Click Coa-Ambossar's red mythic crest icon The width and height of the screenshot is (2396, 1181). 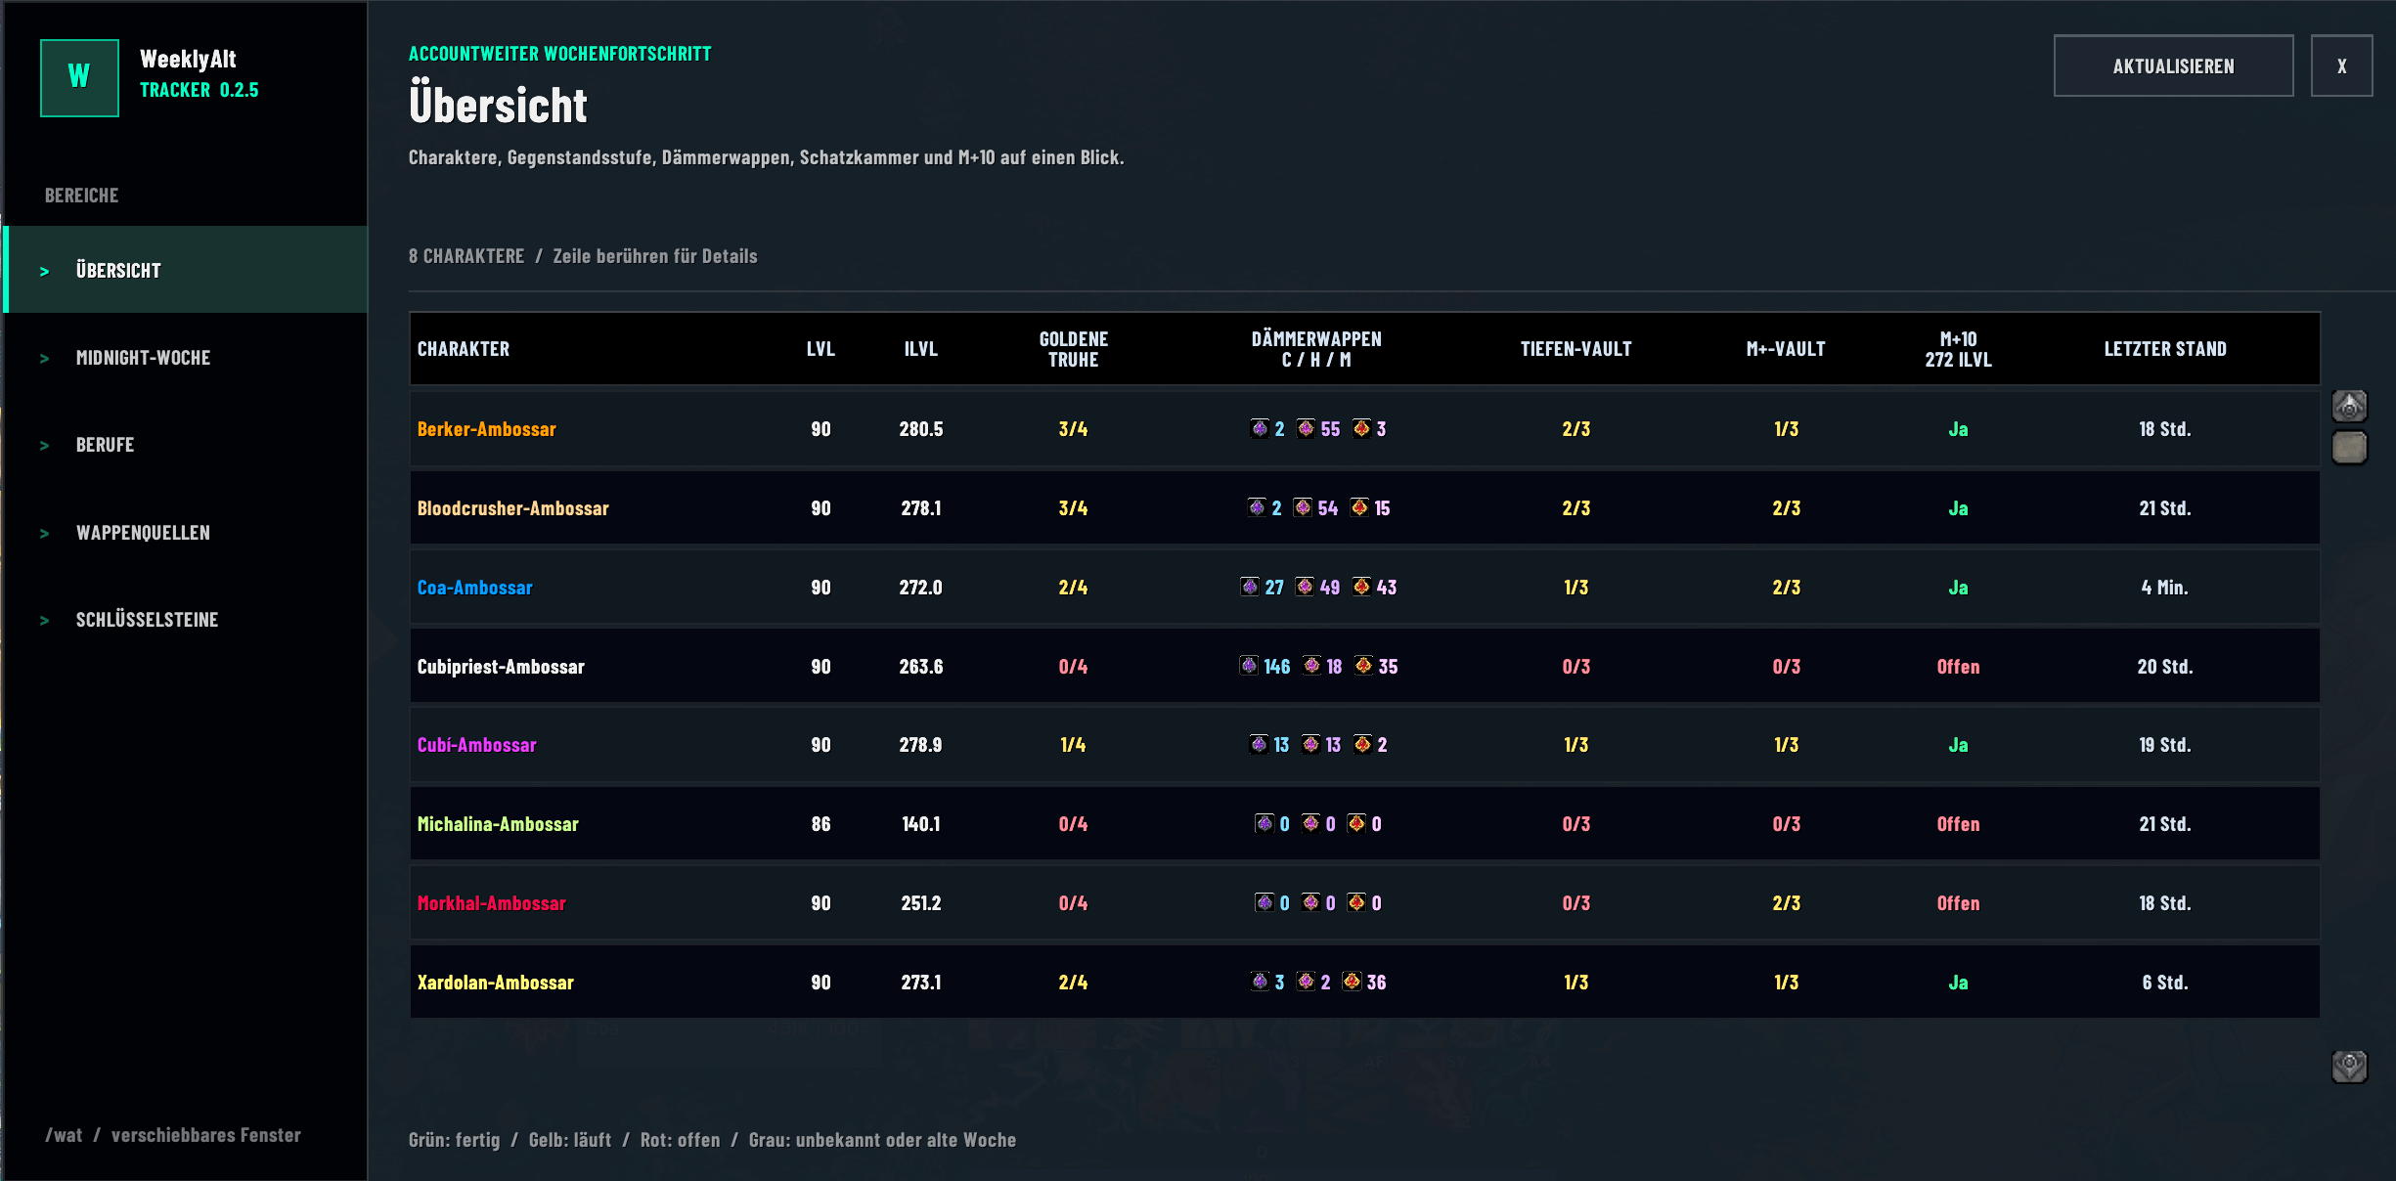[1361, 587]
